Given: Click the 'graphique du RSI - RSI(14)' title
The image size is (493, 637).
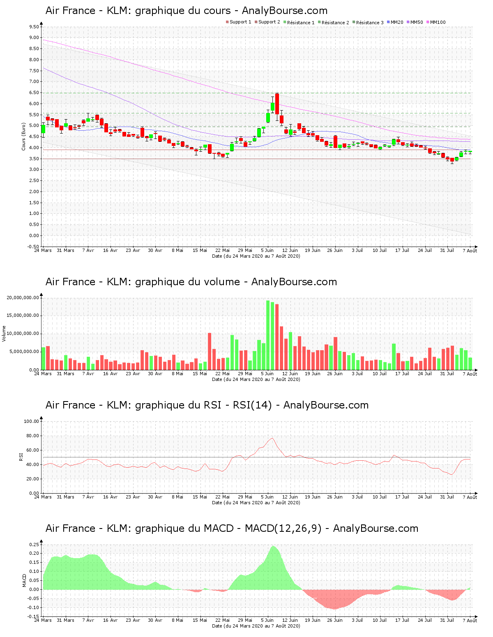Looking at the screenshot, I should pyautogui.click(x=207, y=405).
